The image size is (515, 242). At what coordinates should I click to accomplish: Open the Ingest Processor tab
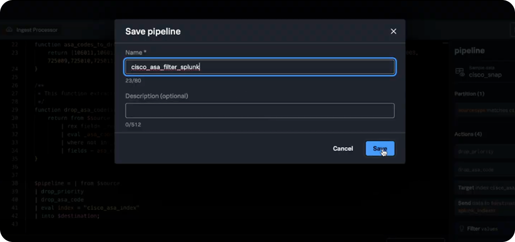click(37, 30)
